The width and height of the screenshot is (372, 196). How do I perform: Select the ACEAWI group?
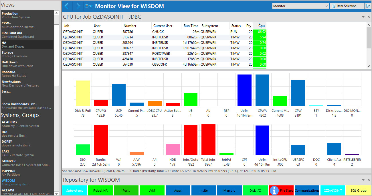pyautogui.click(x=27, y=192)
